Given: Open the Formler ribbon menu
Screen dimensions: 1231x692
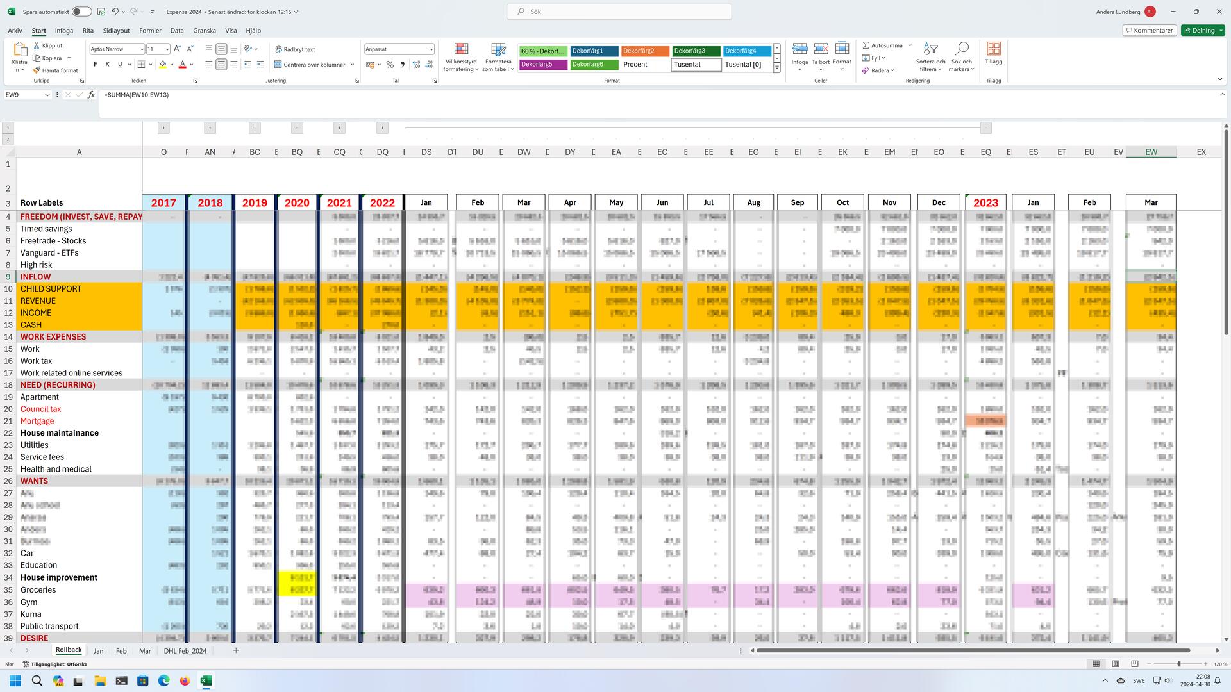Looking at the screenshot, I should click(150, 30).
